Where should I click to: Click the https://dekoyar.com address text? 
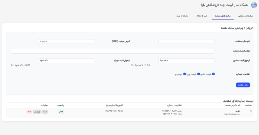pyautogui.click(x=232, y=114)
